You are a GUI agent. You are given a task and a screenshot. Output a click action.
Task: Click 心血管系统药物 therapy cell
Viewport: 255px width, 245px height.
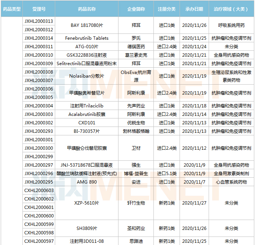tap(231, 182)
